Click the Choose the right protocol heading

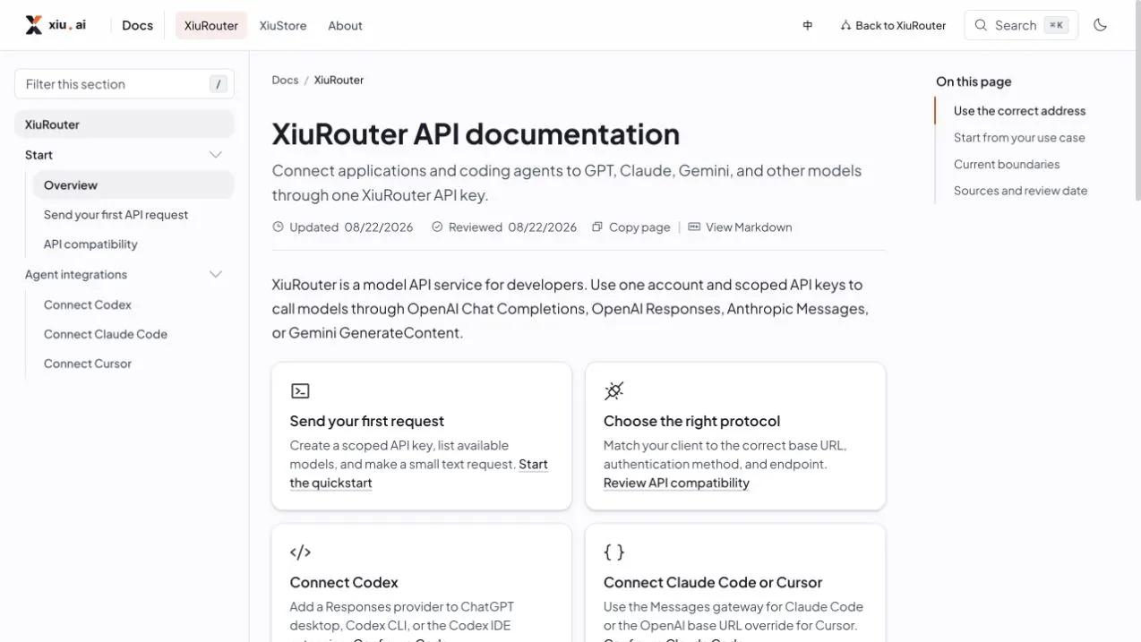pyautogui.click(x=691, y=421)
